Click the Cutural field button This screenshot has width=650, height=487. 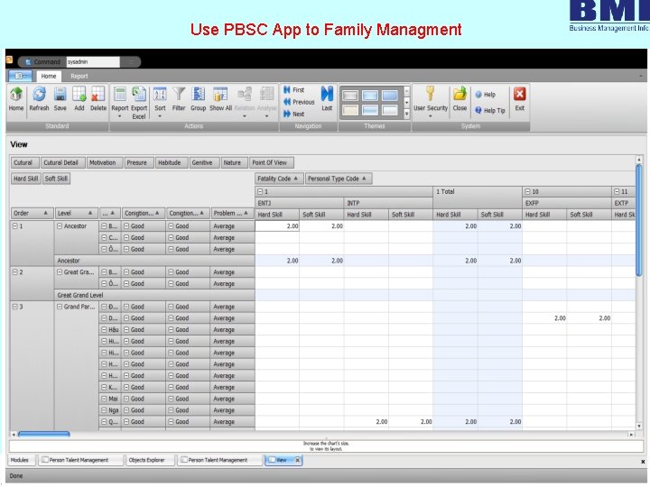(24, 162)
